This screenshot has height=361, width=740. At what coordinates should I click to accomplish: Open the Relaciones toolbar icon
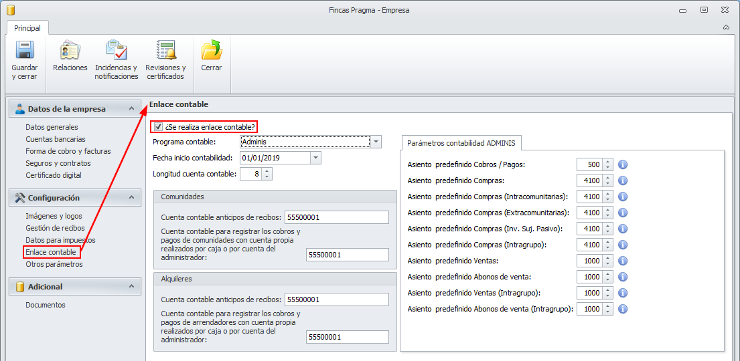pyautogui.click(x=70, y=51)
